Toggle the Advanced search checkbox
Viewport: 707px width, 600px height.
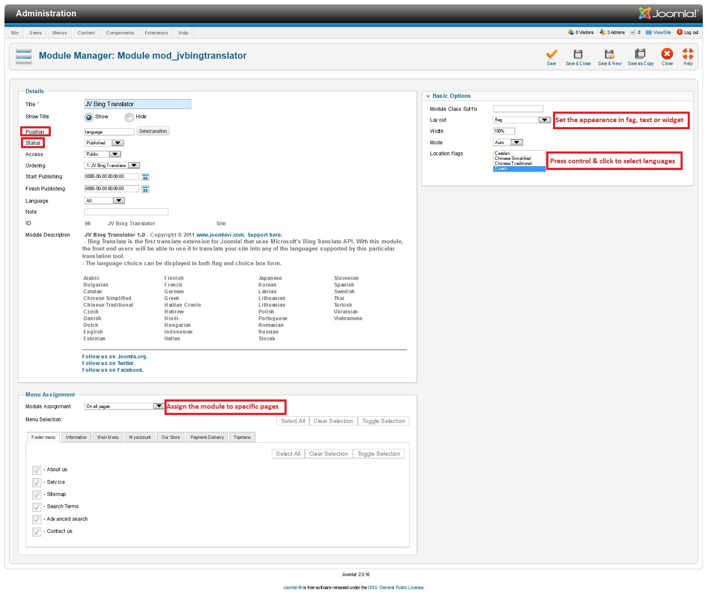(37, 519)
